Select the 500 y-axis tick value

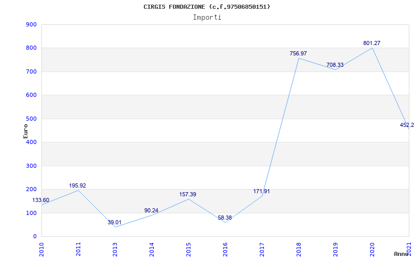tap(31, 119)
